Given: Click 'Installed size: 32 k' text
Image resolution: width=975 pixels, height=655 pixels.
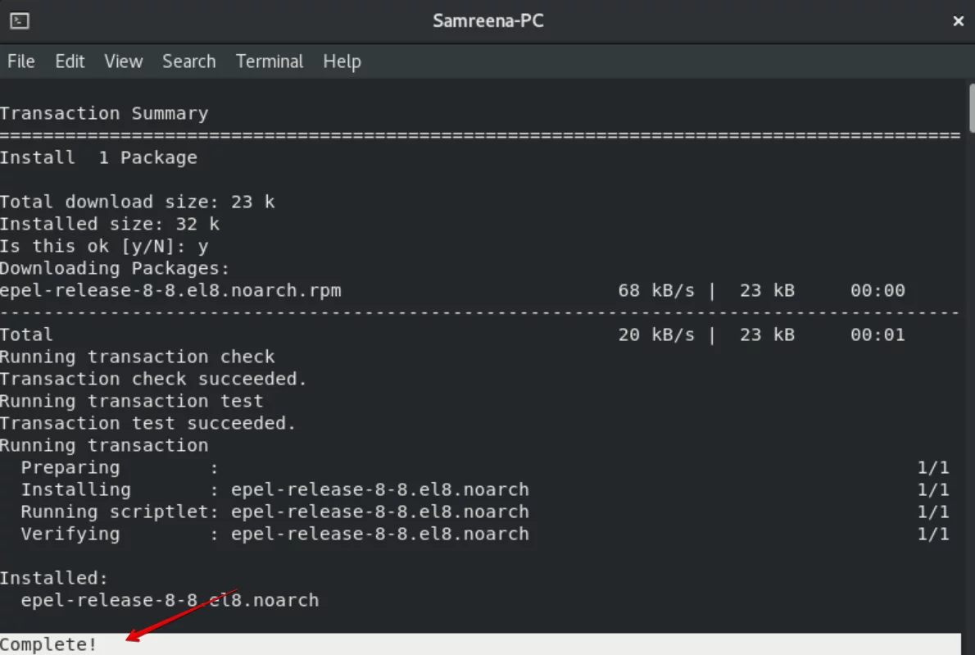Looking at the screenshot, I should pos(110,224).
